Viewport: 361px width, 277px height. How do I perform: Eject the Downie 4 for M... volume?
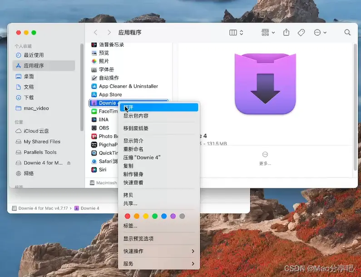(69, 163)
